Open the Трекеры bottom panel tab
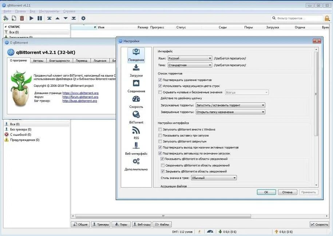Screen dimensions: 333x236 pos(101,224)
